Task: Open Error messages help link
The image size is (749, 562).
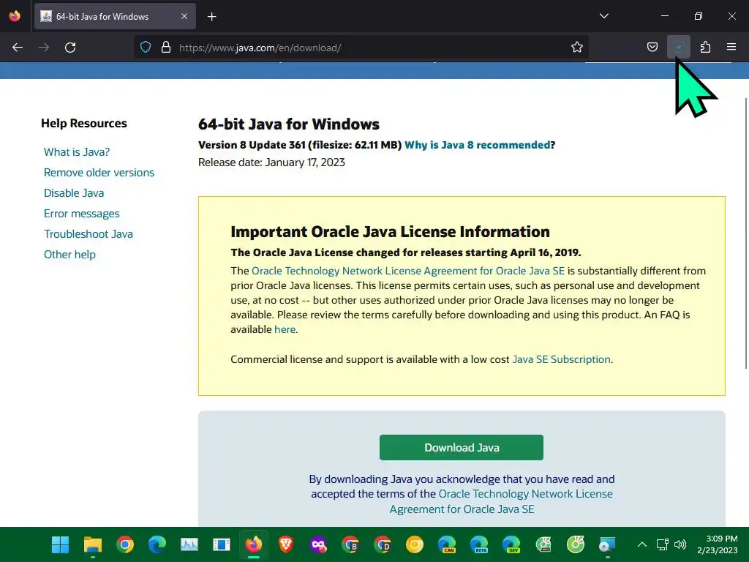Action: click(81, 214)
